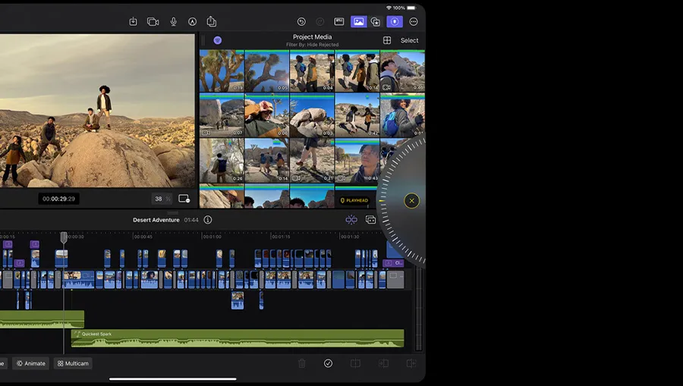Tap the import media icon
This screenshot has height=386, width=683.
pyautogui.click(x=133, y=22)
